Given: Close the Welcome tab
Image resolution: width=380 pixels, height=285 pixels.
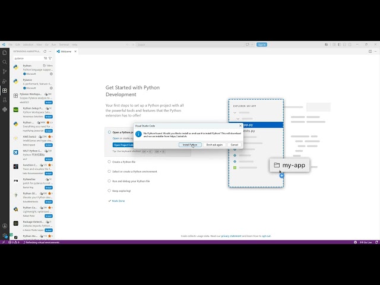Looking at the screenshot, I should pos(75,52).
